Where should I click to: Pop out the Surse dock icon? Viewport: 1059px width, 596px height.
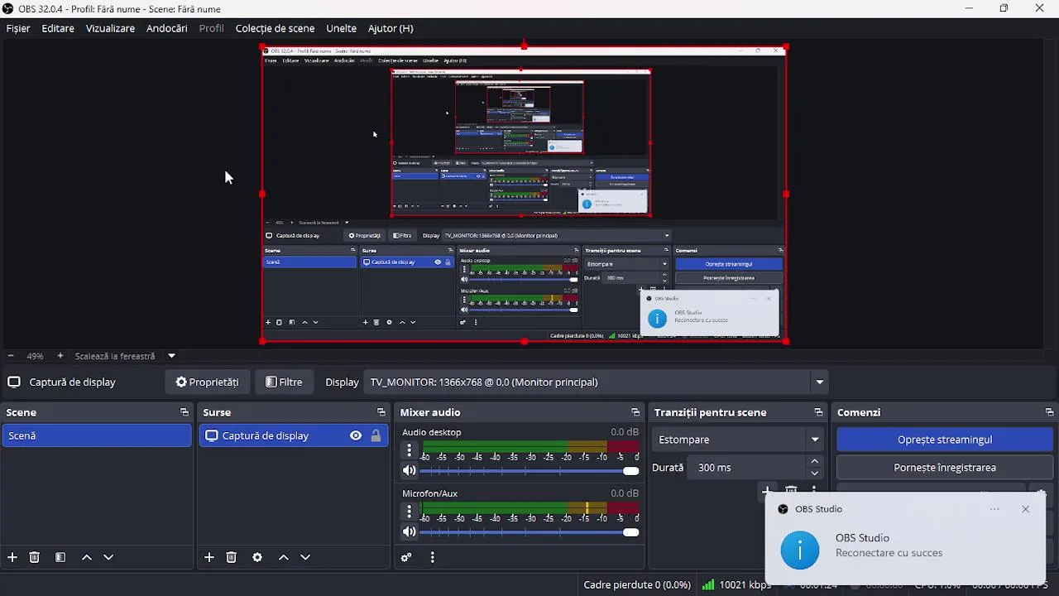[381, 412]
